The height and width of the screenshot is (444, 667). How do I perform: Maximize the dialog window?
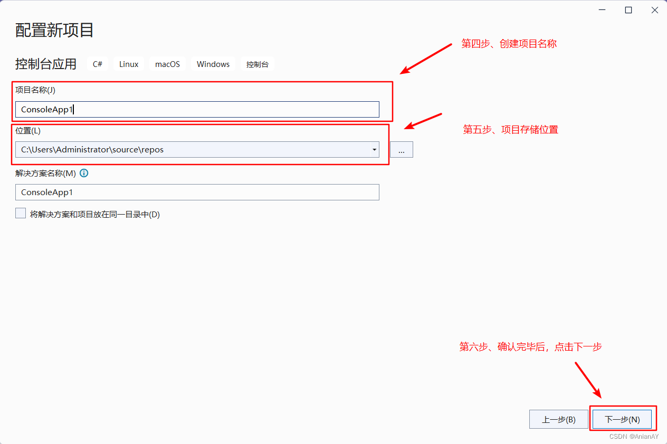[x=628, y=10]
